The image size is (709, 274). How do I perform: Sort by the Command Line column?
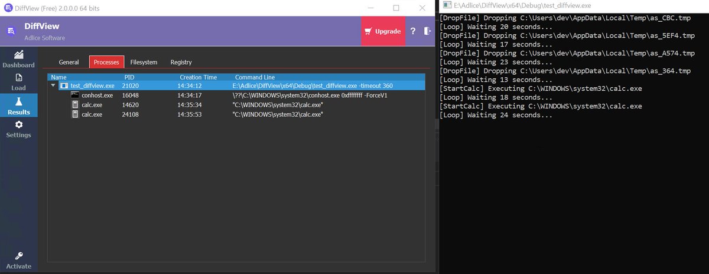click(255, 77)
